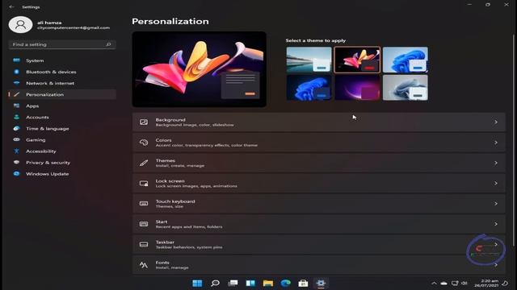Open the volume tray icon
517x290 pixels.
coord(464,283)
